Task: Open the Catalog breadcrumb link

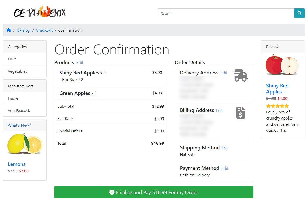Action: click(x=23, y=30)
